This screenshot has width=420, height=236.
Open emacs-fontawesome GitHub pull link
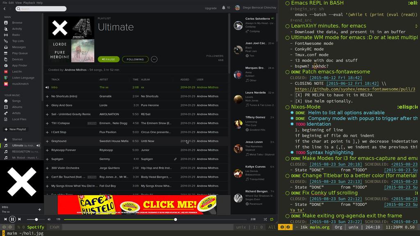pos(355,89)
